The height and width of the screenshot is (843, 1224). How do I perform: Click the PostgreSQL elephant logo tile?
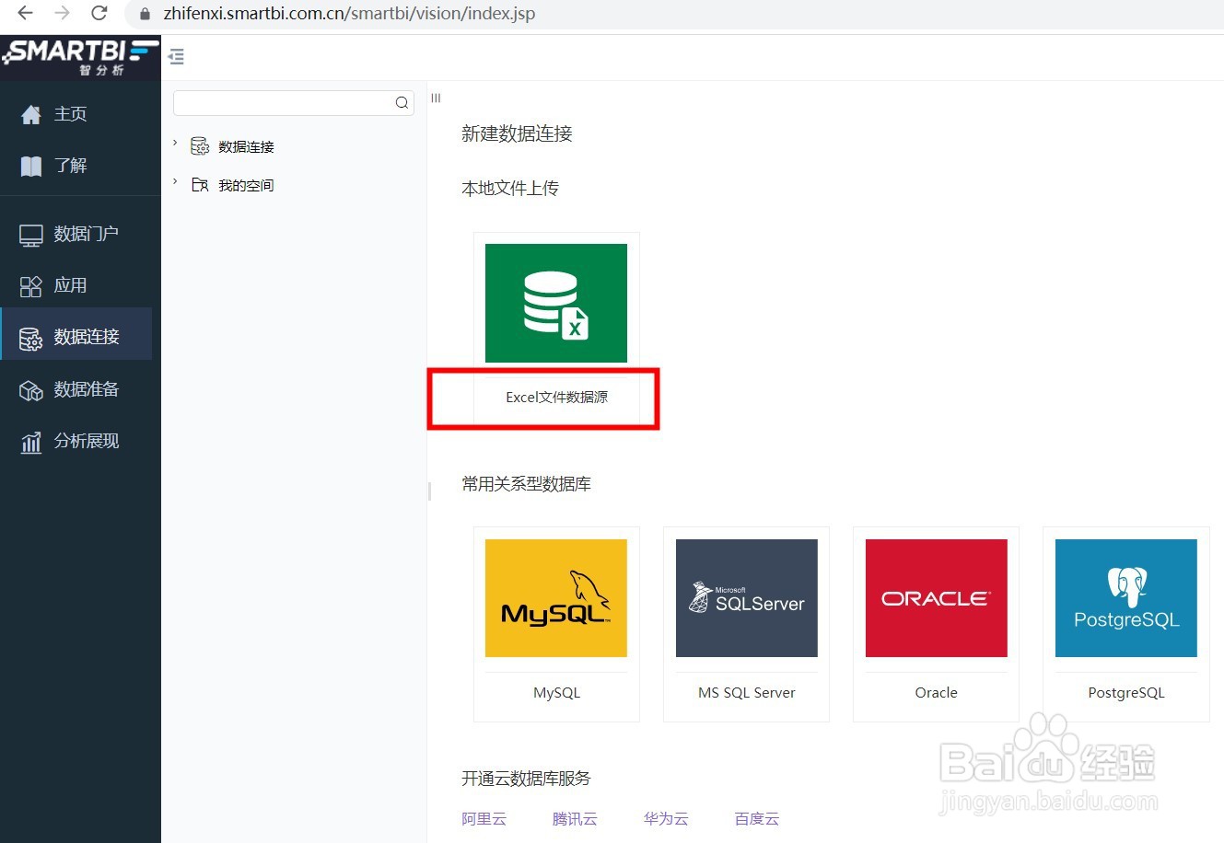tap(1126, 598)
